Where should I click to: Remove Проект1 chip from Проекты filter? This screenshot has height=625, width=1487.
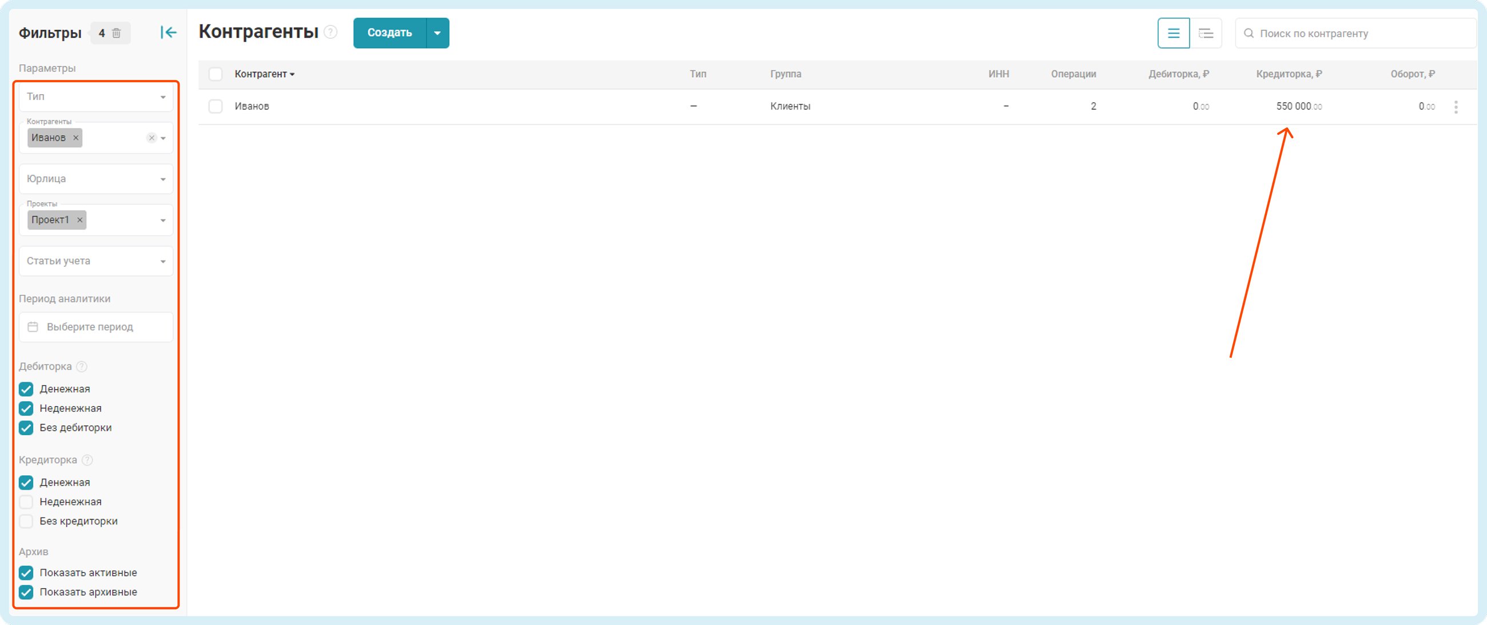click(79, 221)
